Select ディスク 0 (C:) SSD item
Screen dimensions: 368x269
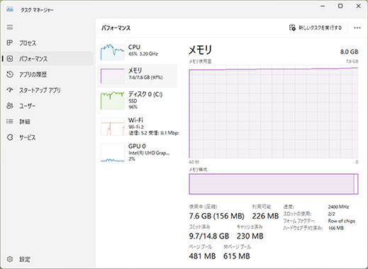point(137,101)
